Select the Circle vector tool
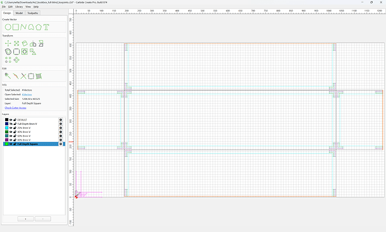The height and width of the screenshot is (232, 386). coord(8,27)
